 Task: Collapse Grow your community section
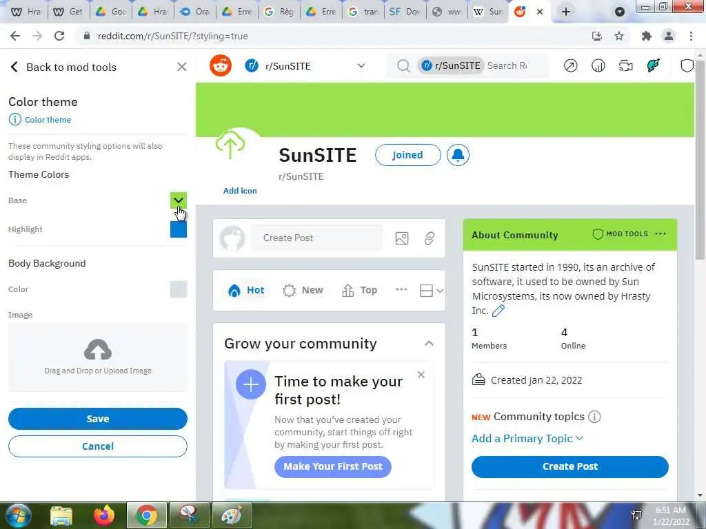pos(429,344)
